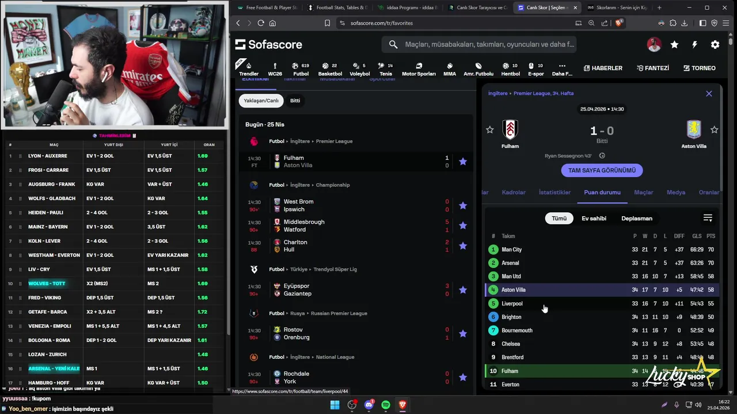Open Sofascore settings gear
The height and width of the screenshot is (414, 737).
coord(715,44)
